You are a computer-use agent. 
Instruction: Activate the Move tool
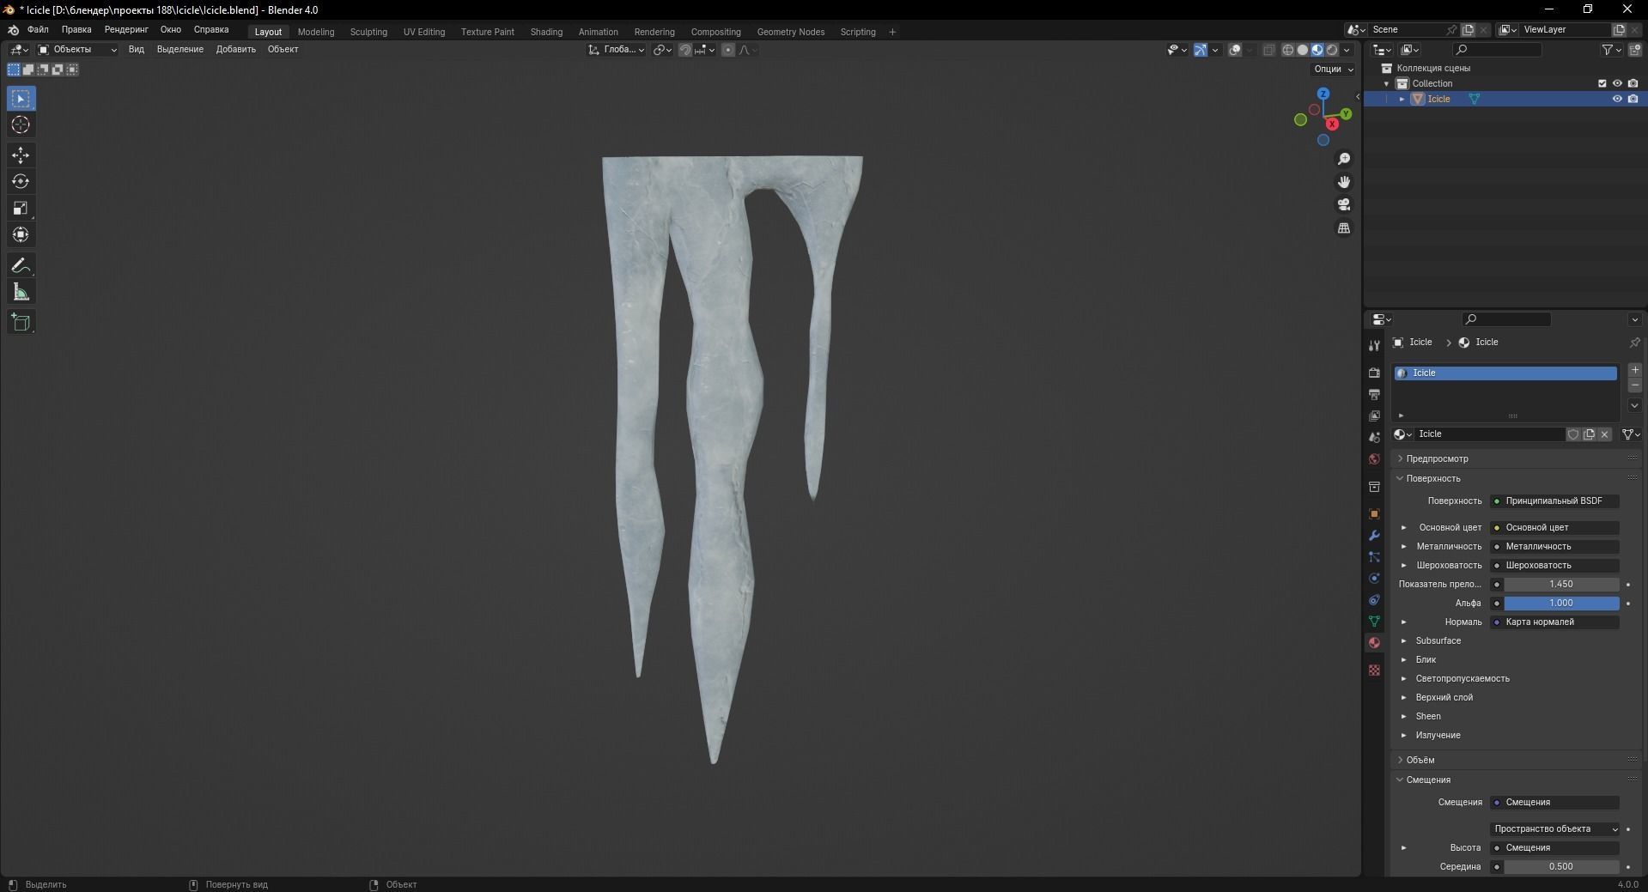(x=21, y=155)
